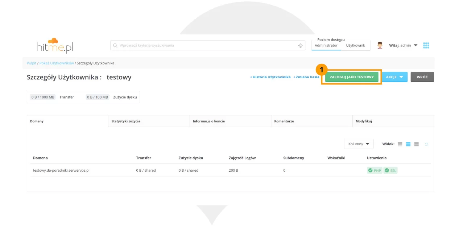
Task: Sort by Wskaźniki column header
Action: 336,158
